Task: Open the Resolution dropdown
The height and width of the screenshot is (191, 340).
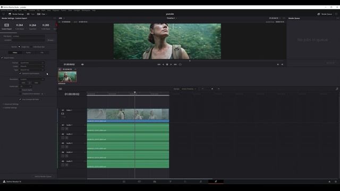Action: 32,79
